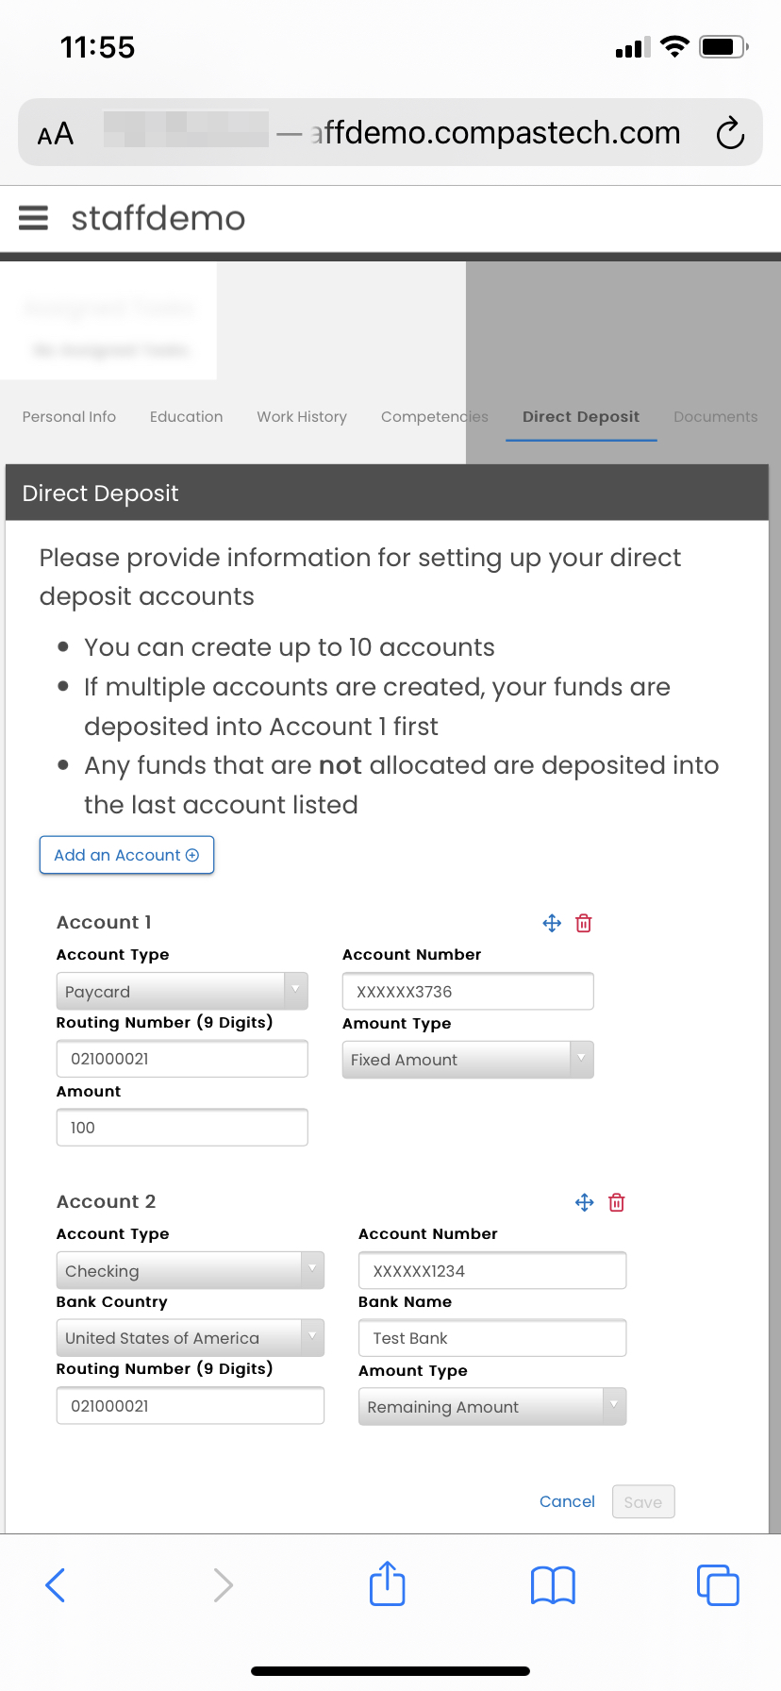Screen dimensions: 781x1691
Task: Click the Amount field containing 100
Action: (x=182, y=1128)
